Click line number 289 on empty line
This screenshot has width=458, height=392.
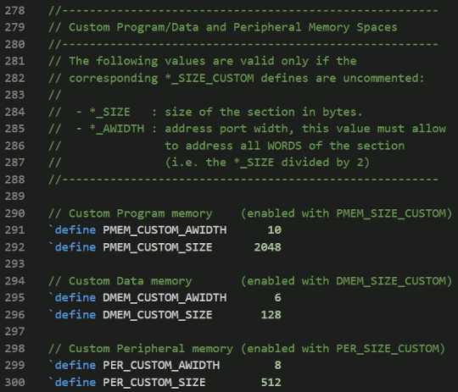pyautogui.click(x=14, y=196)
